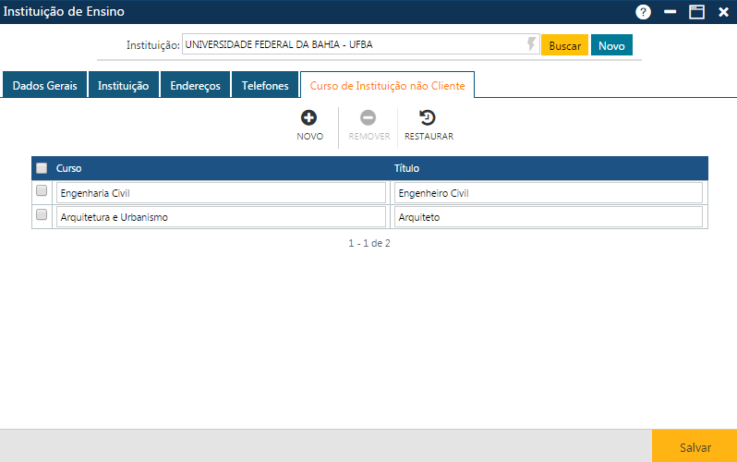Viewport: 737px width, 462px height.
Task: Toggle the select-all checkbox in table header
Action: (x=42, y=168)
